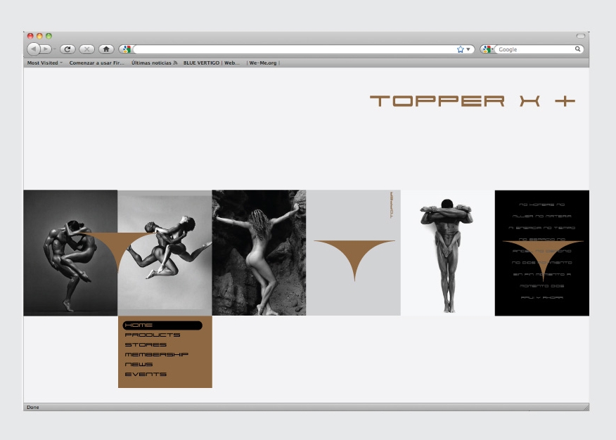Click the magnifying glass search icon
Screen dimensions: 616x440
577,49
